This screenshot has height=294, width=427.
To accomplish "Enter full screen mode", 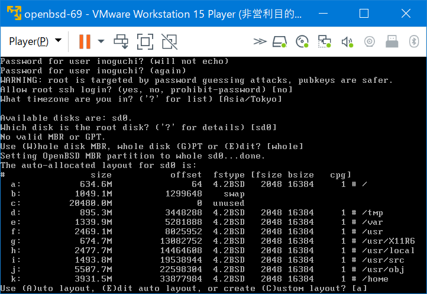I will pos(145,41).
